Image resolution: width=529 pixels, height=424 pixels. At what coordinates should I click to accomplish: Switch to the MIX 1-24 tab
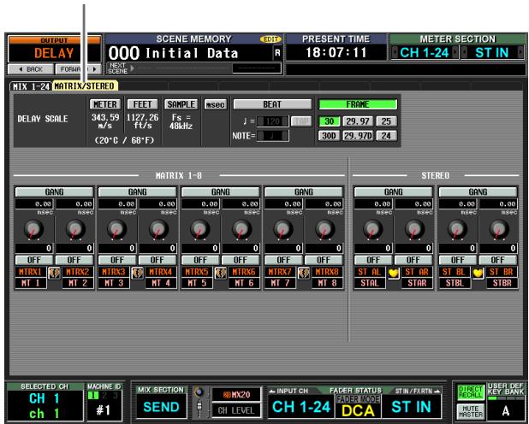[x=31, y=86]
